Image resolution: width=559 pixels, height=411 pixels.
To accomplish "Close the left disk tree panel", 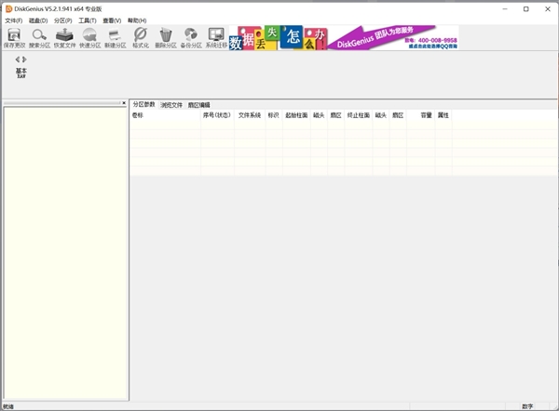I will [124, 102].
